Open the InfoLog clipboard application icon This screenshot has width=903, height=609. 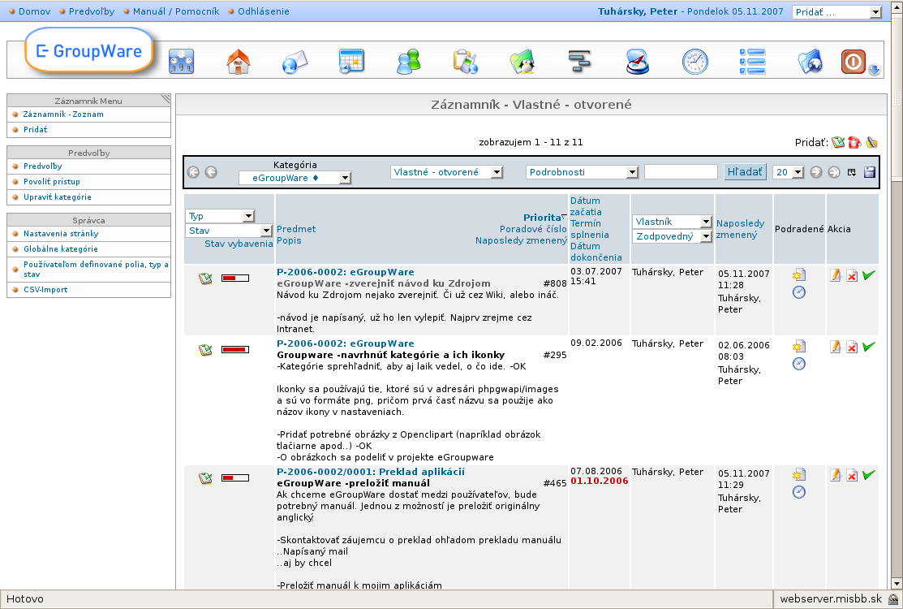[x=466, y=62]
